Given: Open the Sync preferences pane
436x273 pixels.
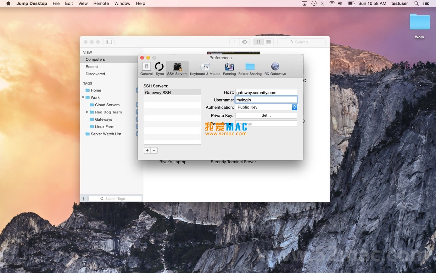Looking at the screenshot, I should pyautogui.click(x=159, y=69).
